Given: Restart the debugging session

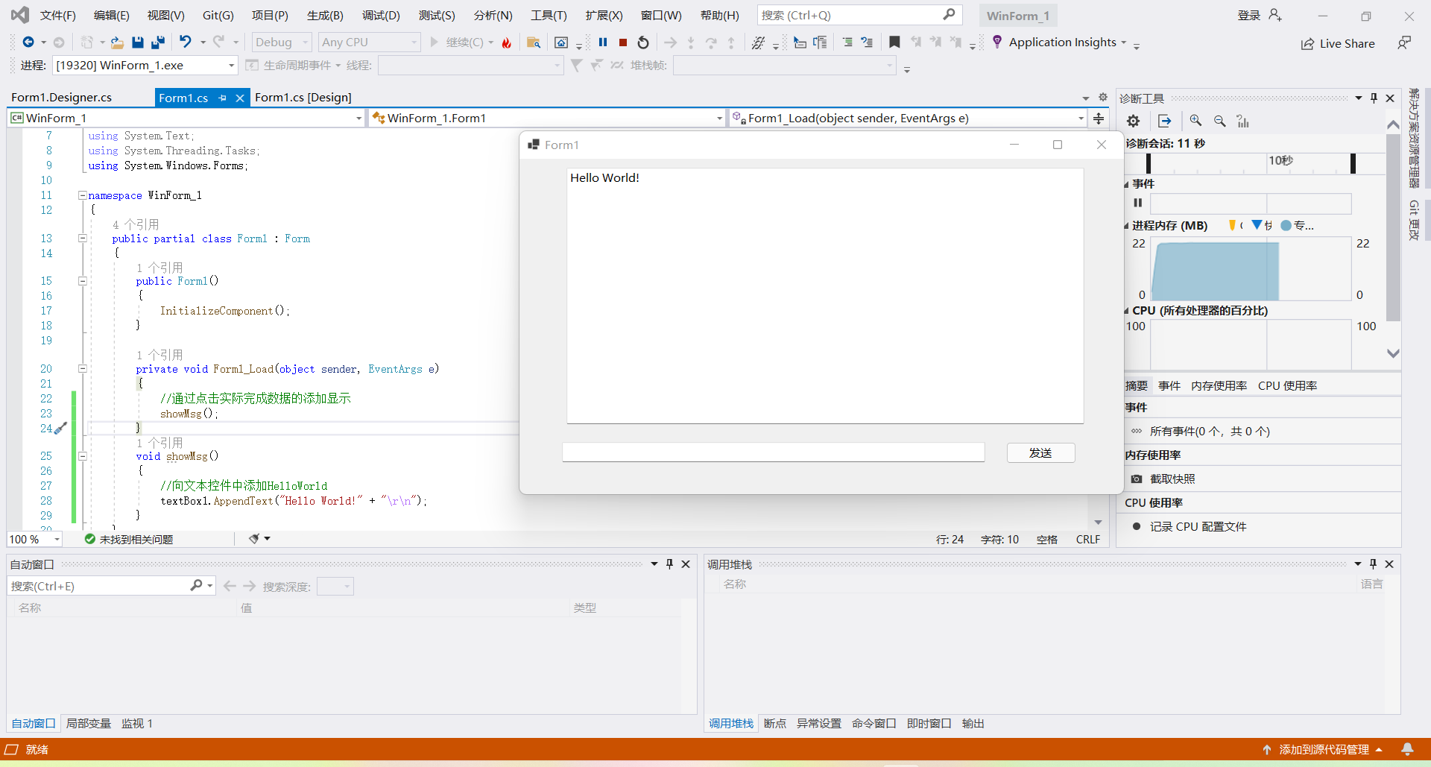Looking at the screenshot, I should [643, 42].
